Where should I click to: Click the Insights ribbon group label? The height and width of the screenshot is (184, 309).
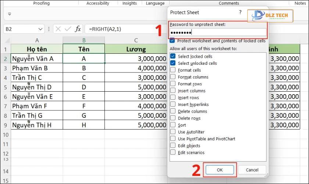(129, 3)
